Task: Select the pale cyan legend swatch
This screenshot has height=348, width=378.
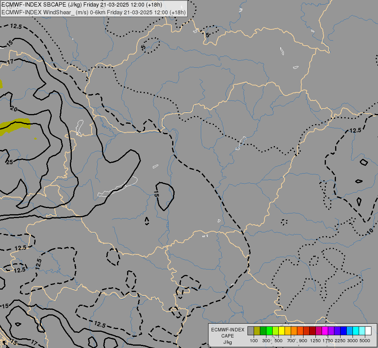Action: [362, 331]
